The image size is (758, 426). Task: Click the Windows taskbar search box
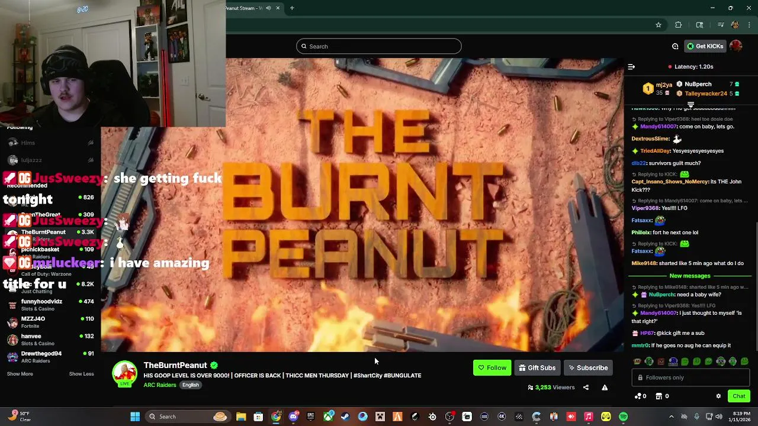click(187, 417)
